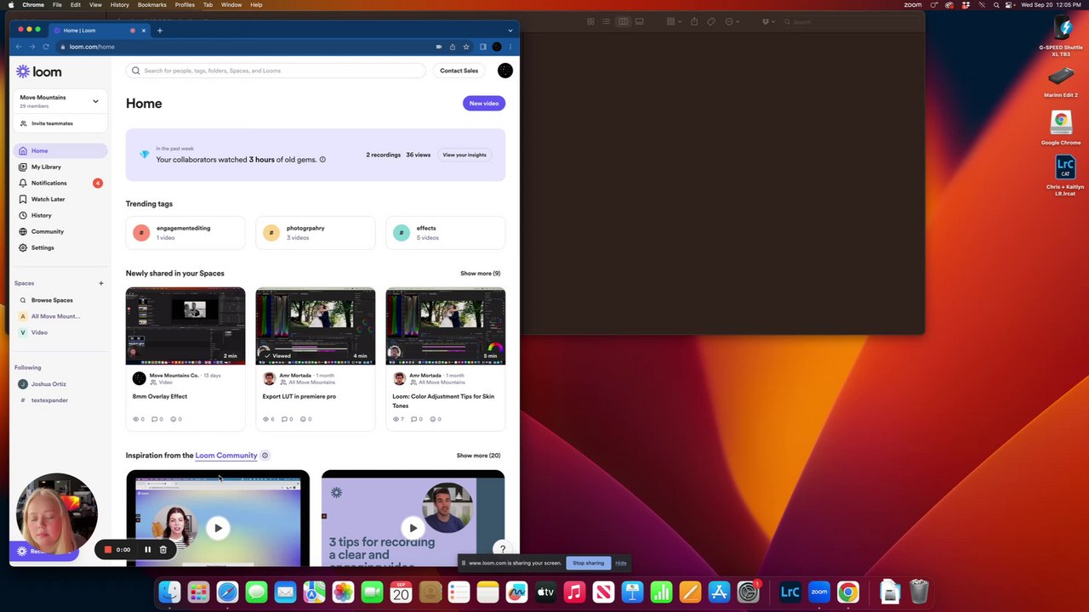This screenshot has height=612, width=1089.
Task: Open Spotlight search in menu bar
Action: click(996, 5)
